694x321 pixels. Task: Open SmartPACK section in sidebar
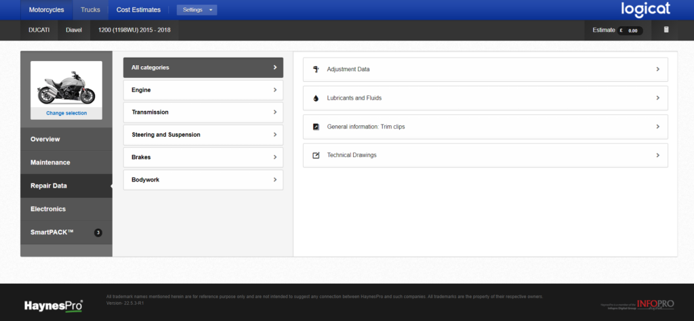[66, 232]
